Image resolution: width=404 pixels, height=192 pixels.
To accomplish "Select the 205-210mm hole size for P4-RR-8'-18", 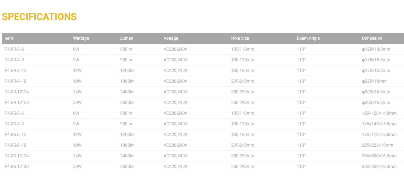I will 242,81.
